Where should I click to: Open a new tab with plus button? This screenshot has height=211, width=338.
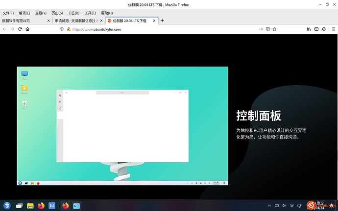pyautogui.click(x=162, y=21)
